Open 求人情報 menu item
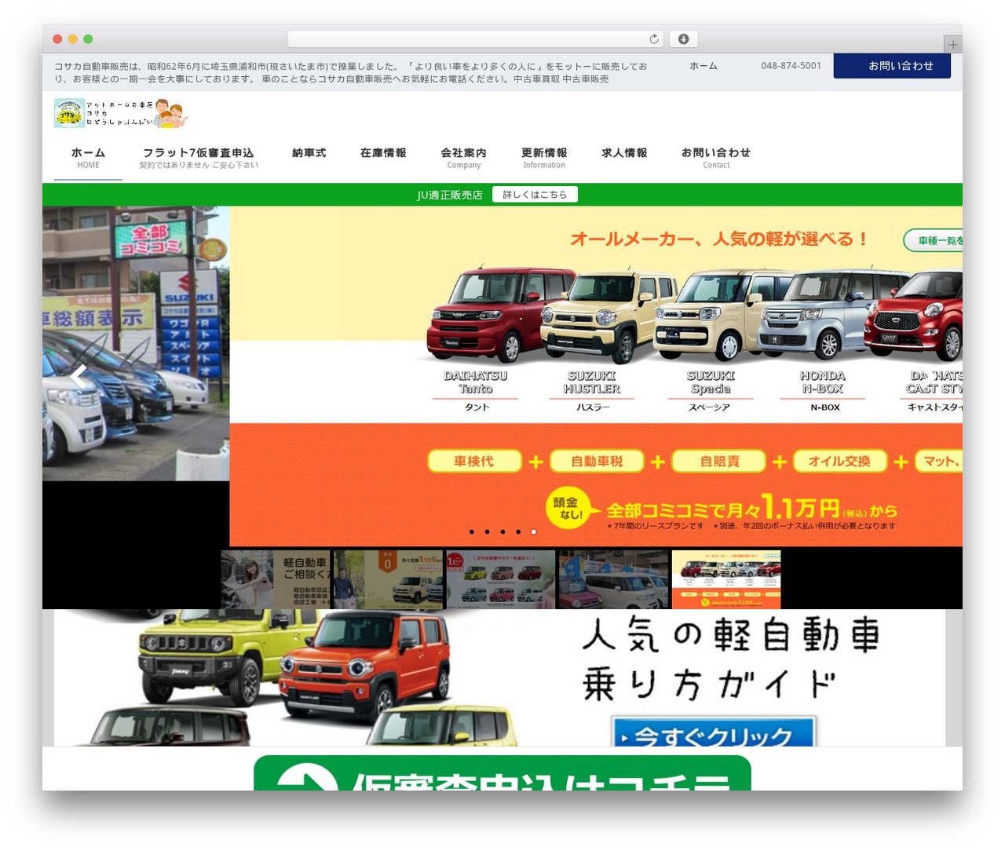Image resolution: width=1005 pixels, height=851 pixels. [624, 153]
